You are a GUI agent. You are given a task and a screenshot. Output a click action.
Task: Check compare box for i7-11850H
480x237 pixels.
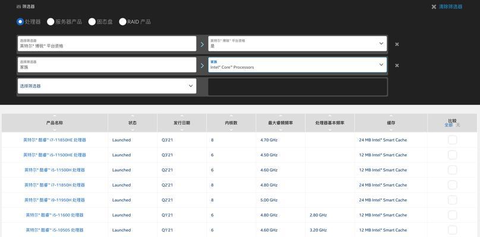pyautogui.click(x=452, y=185)
